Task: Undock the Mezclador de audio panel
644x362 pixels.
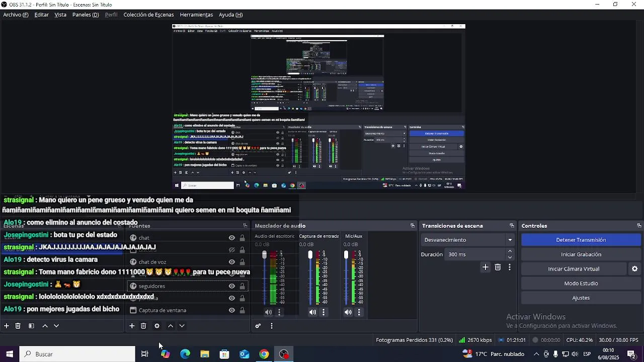Action: 413,226
